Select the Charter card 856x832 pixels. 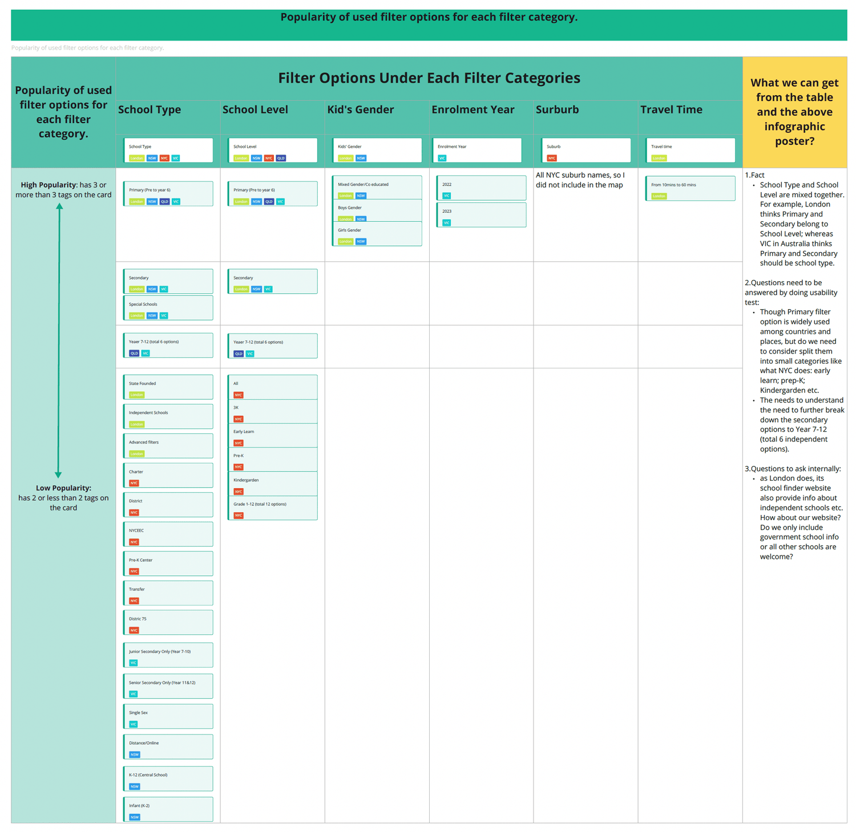pos(168,476)
